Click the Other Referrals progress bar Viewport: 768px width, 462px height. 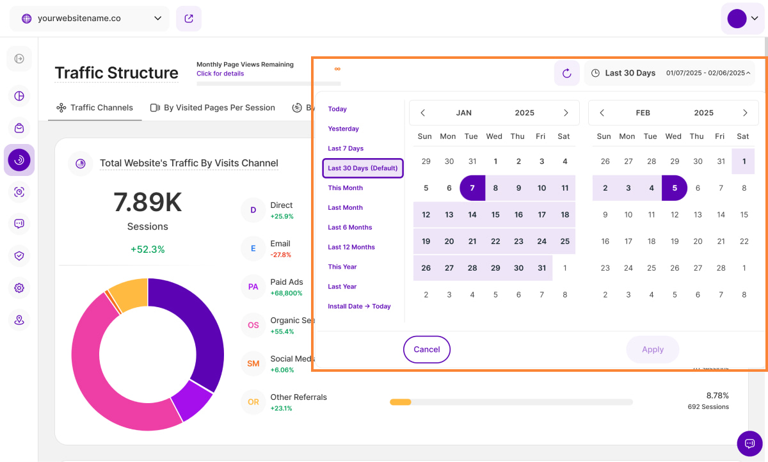coord(511,402)
